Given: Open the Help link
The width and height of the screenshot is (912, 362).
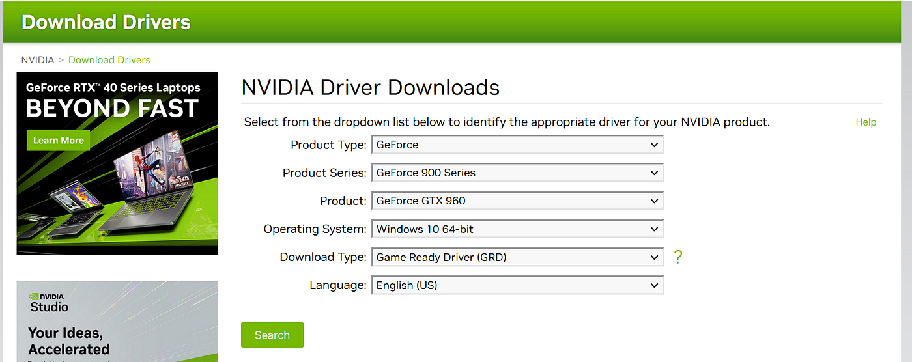Looking at the screenshot, I should coord(866,122).
